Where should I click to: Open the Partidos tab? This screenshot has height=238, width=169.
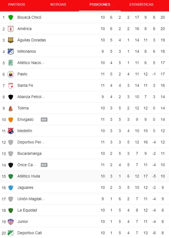[x=17, y=4]
